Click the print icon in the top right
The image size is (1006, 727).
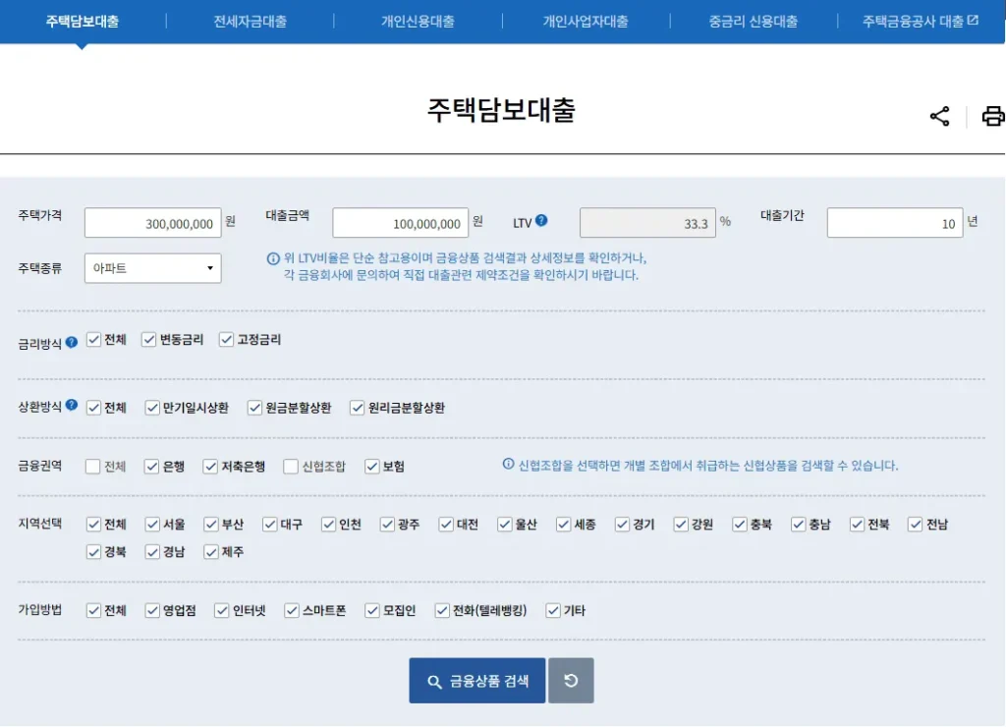(x=994, y=115)
